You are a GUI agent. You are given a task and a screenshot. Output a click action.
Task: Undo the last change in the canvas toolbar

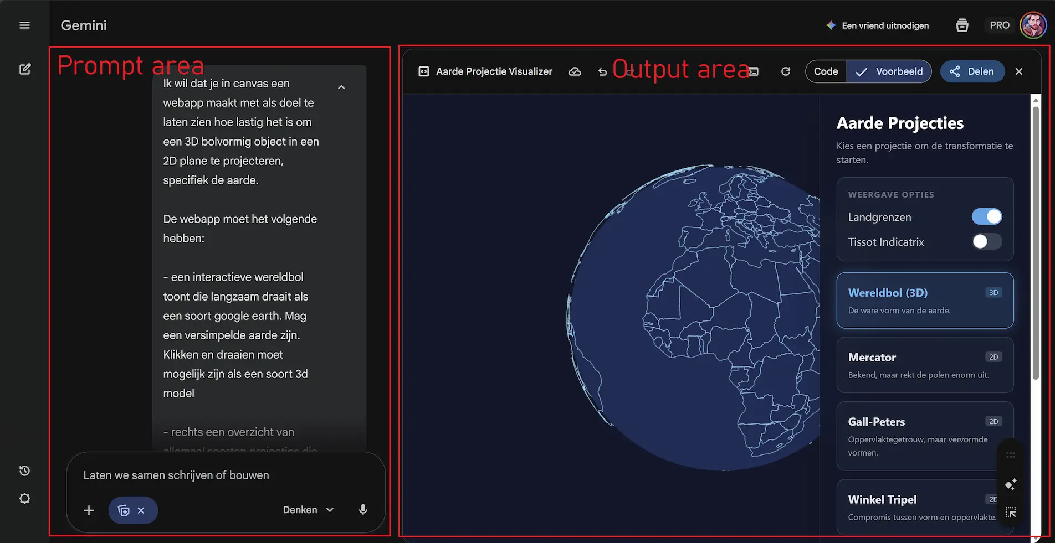(x=602, y=71)
